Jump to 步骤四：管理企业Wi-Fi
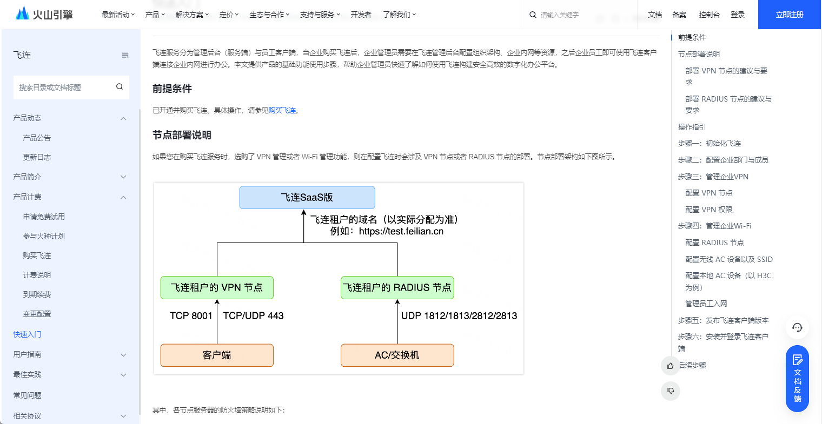This screenshot has height=424, width=822. 715,226
